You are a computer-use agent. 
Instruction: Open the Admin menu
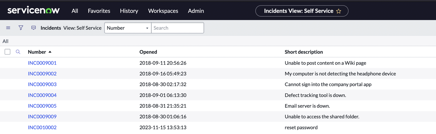pos(196,11)
